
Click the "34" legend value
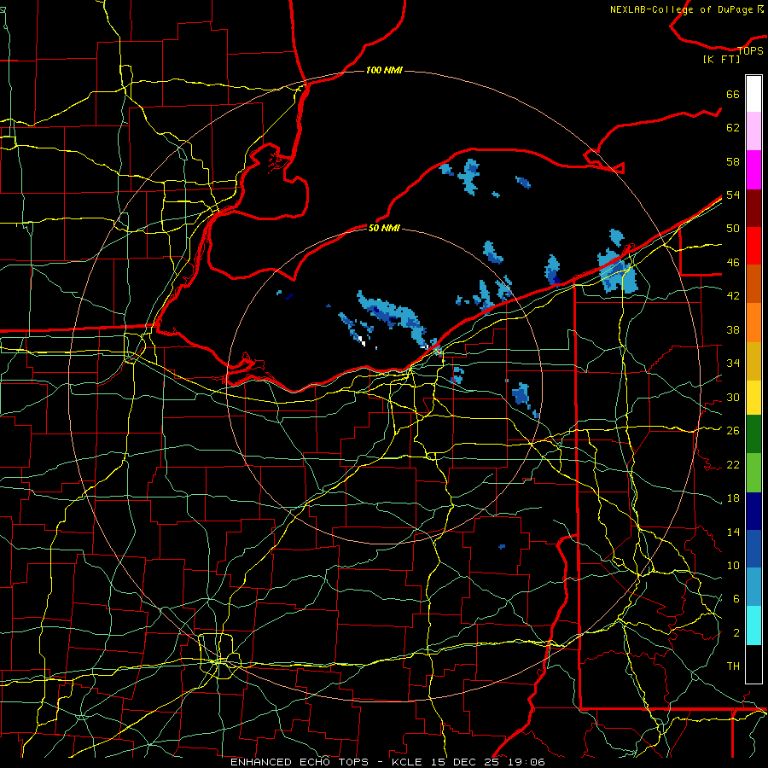[x=733, y=364]
